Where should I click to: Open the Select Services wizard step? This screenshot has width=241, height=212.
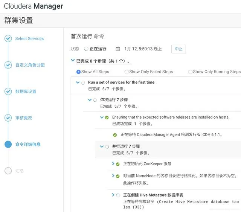[29, 38]
